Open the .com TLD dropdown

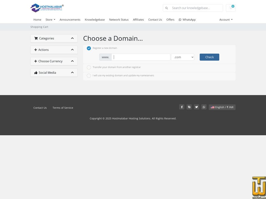click(182, 57)
